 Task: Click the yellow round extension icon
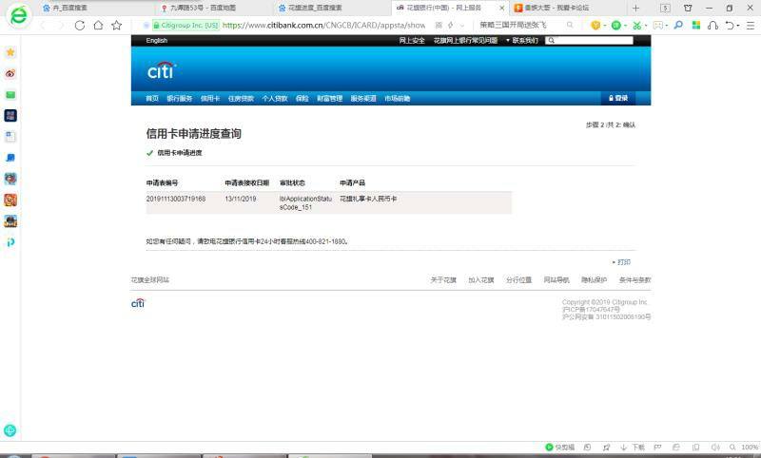(x=595, y=26)
